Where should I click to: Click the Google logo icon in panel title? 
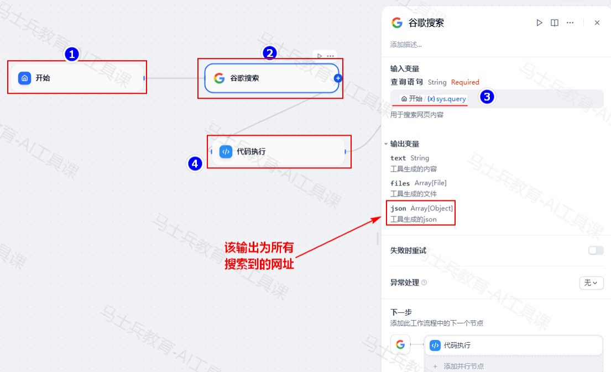(x=397, y=23)
